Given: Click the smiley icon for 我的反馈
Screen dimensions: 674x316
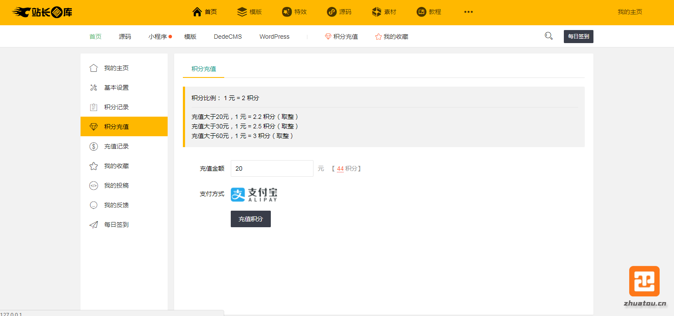Looking at the screenshot, I should [94, 205].
